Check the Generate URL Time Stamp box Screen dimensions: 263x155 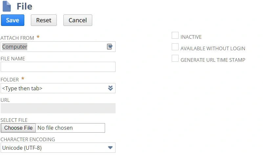click(x=175, y=59)
